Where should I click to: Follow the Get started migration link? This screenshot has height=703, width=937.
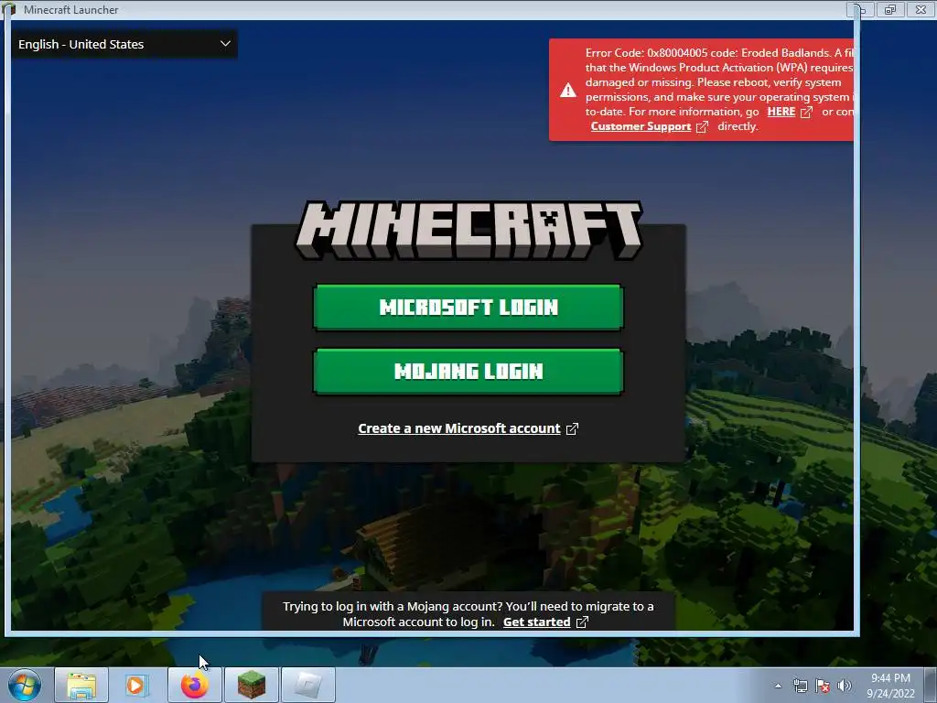536,622
